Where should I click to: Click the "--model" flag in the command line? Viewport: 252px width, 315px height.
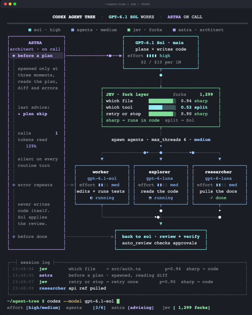[72, 301]
